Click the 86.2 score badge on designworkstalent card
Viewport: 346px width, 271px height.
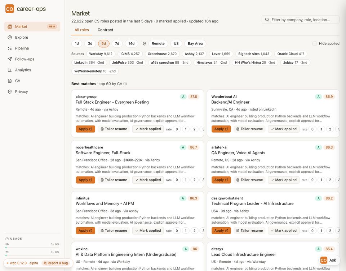coord(329,198)
